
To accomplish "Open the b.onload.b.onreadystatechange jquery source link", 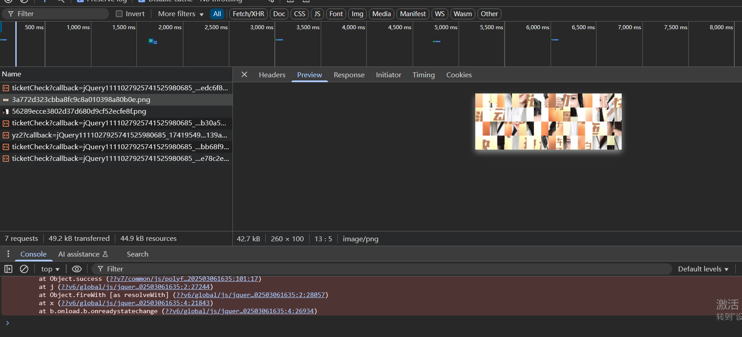I will coord(239,311).
